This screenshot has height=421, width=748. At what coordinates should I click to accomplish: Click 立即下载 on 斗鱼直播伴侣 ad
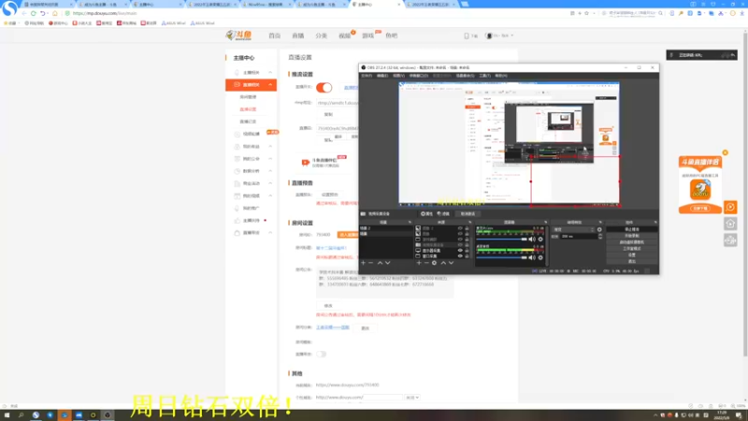(x=700, y=209)
